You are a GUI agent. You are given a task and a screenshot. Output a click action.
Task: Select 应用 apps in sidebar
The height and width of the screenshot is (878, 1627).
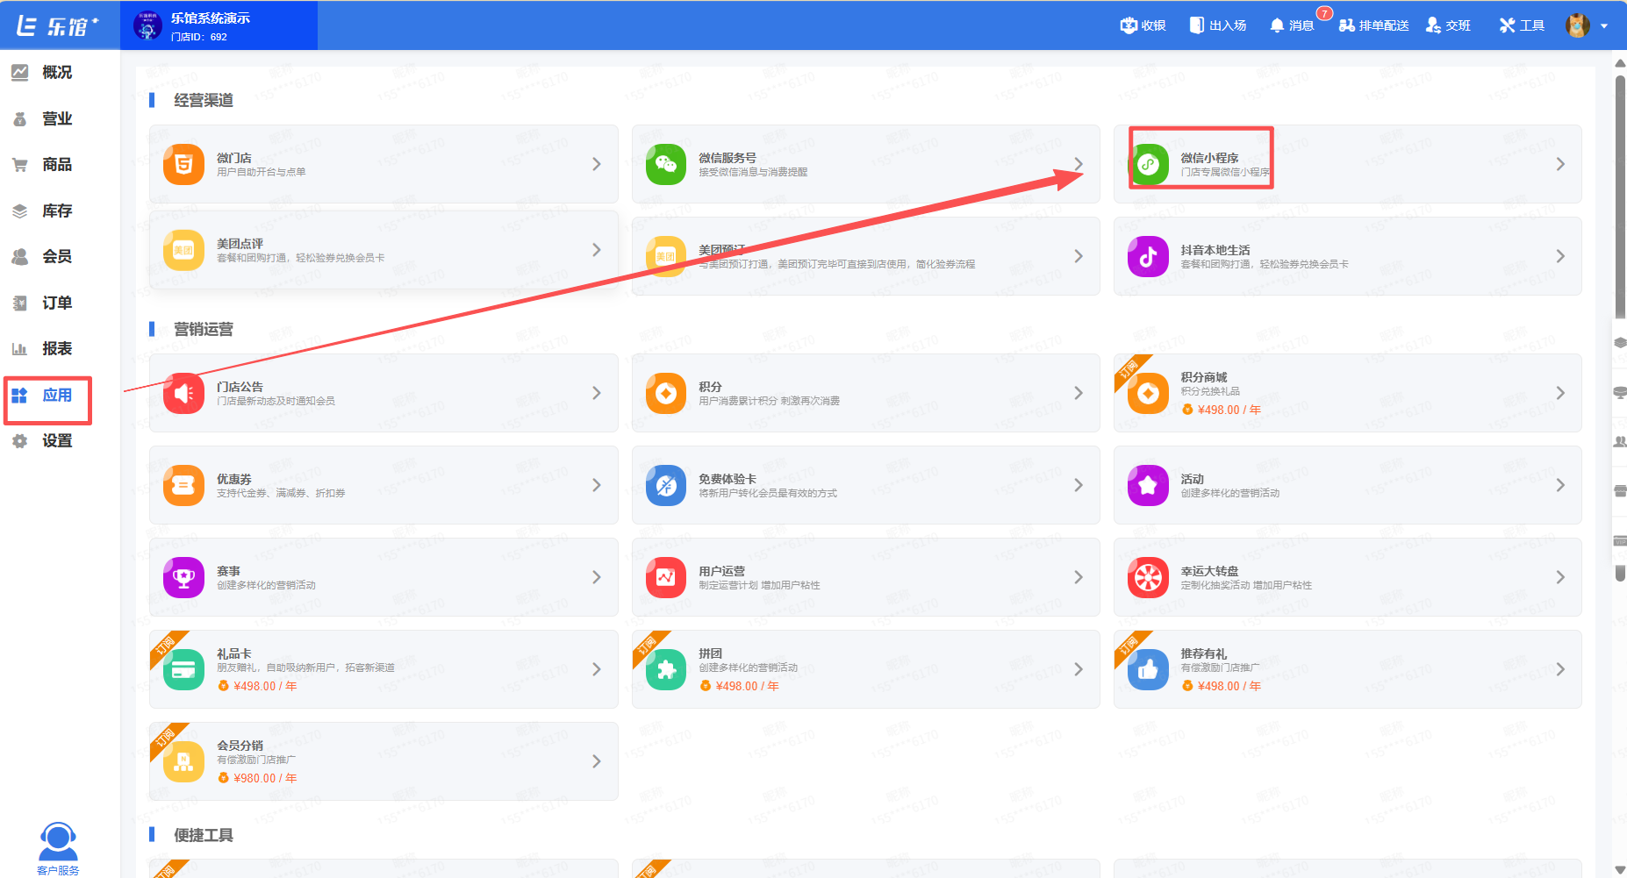pos(42,396)
